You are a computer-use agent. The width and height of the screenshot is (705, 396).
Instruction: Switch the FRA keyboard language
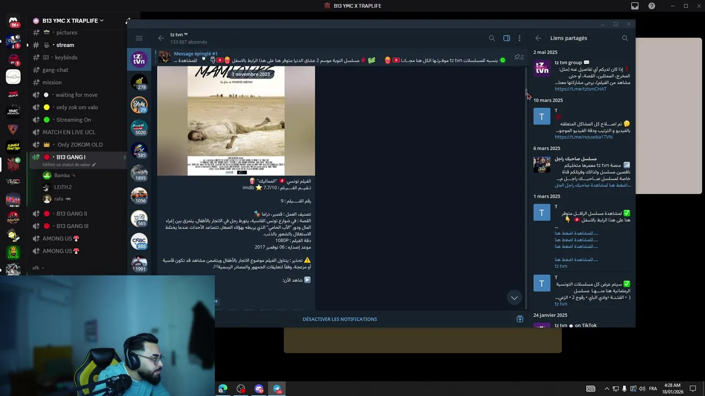[x=653, y=389]
